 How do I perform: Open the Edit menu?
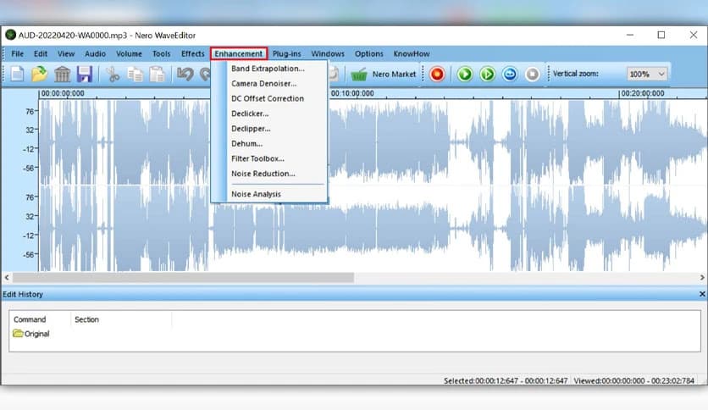[x=41, y=53]
